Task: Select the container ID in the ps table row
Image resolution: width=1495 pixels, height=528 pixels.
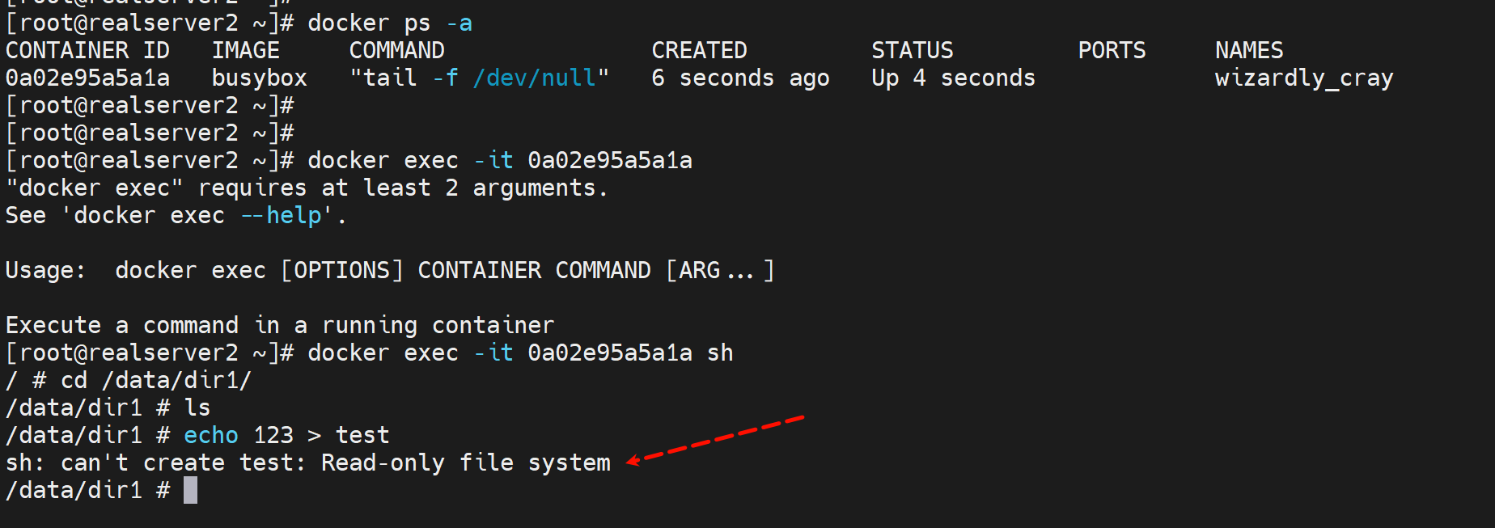Action: point(87,78)
